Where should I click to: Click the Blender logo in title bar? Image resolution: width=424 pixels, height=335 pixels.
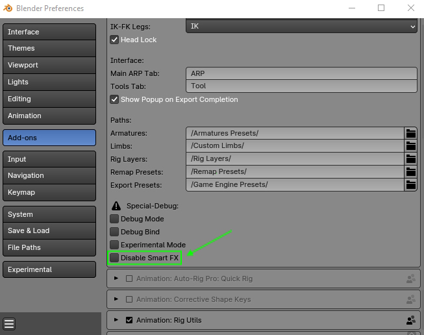tap(8, 8)
